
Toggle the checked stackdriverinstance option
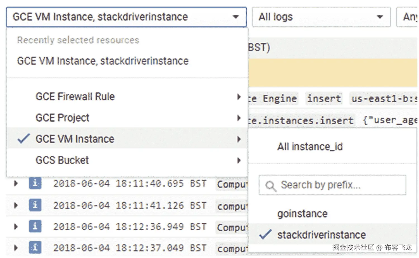[321, 235]
